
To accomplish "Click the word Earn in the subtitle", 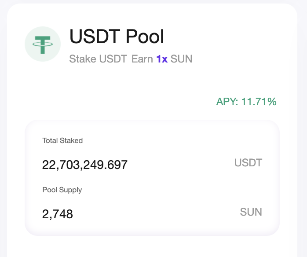I will tap(142, 59).
